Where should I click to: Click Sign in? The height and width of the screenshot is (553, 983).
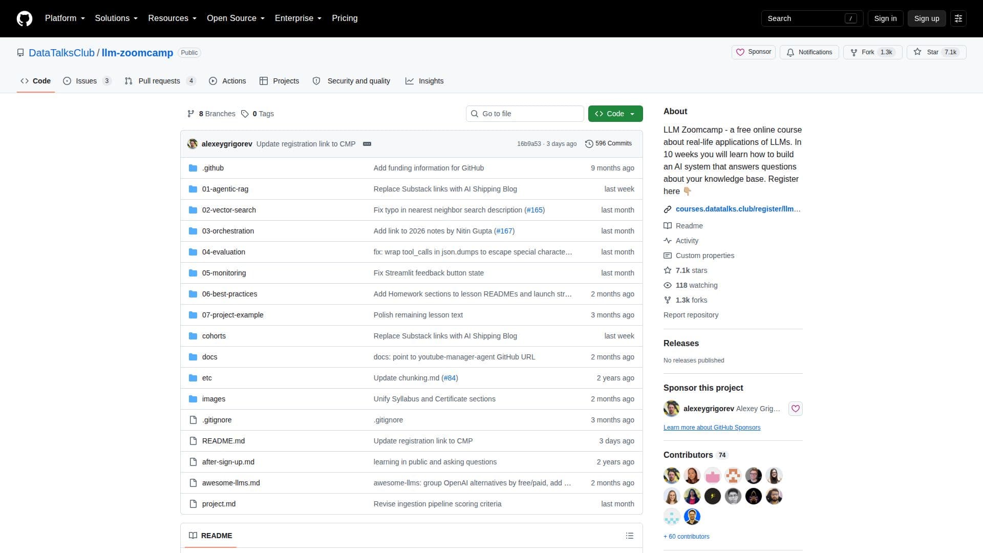885,18
